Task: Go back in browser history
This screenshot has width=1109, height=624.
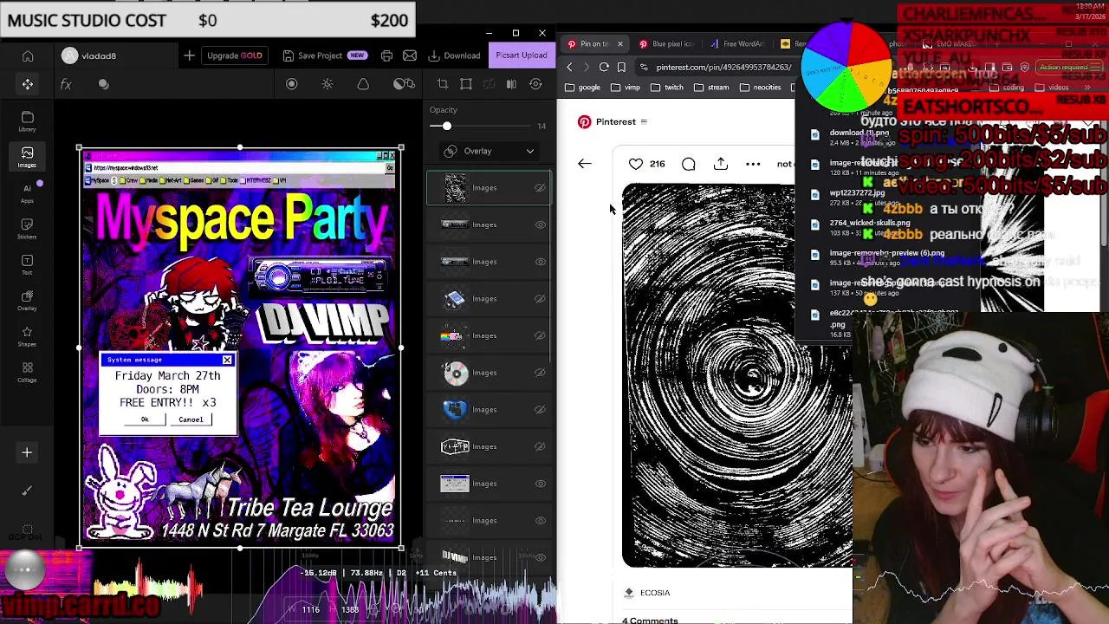Action: [x=569, y=67]
